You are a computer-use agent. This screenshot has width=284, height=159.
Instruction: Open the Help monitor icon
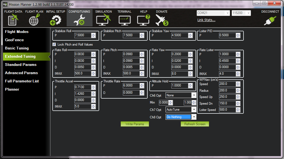pyautogui.click(x=144, y=20)
